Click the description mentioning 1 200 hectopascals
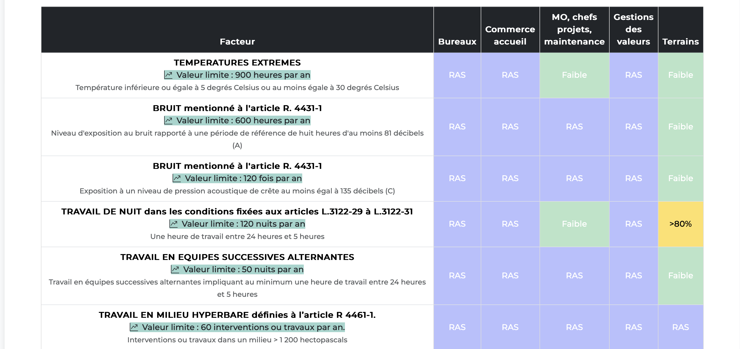The height and width of the screenshot is (349, 740). click(237, 340)
